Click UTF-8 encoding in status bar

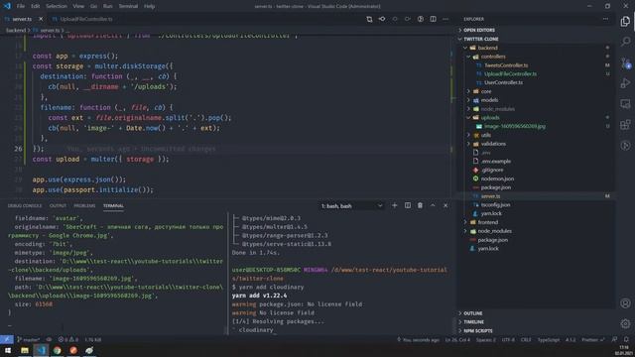(x=508, y=339)
